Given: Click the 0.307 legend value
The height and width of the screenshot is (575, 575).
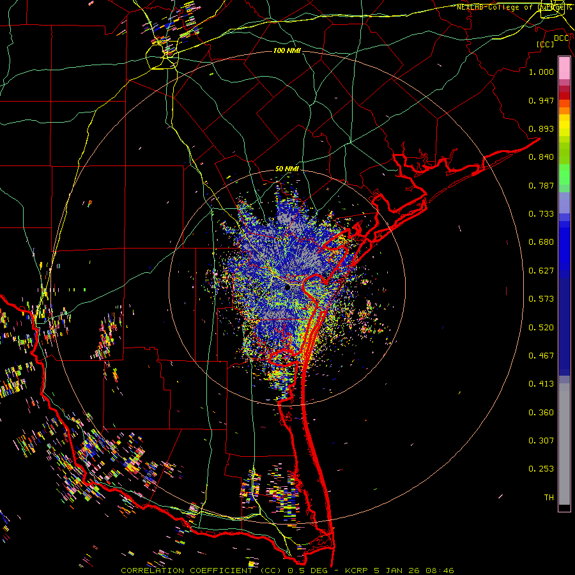Looking at the screenshot, I should (x=541, y=441).
